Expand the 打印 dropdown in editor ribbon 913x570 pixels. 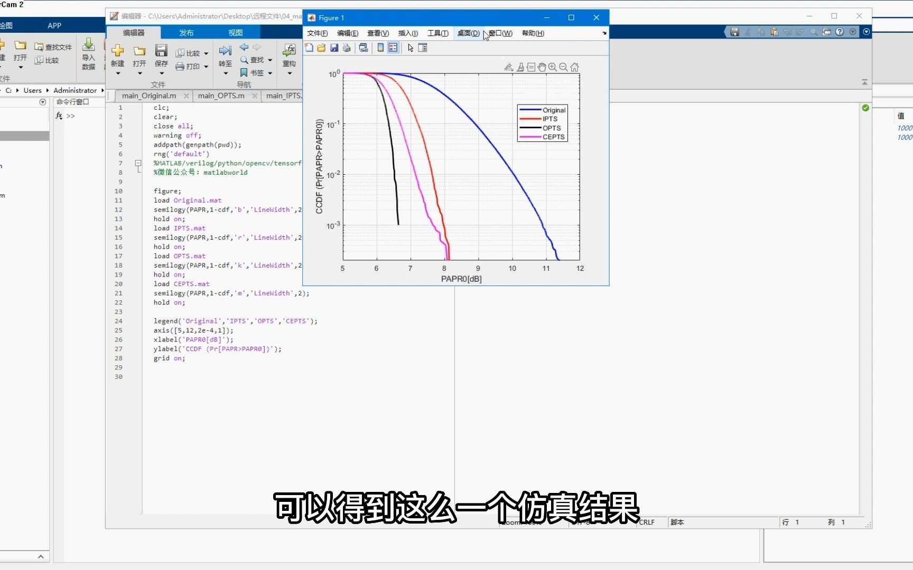pyautogui.click(x=206, y=66)
